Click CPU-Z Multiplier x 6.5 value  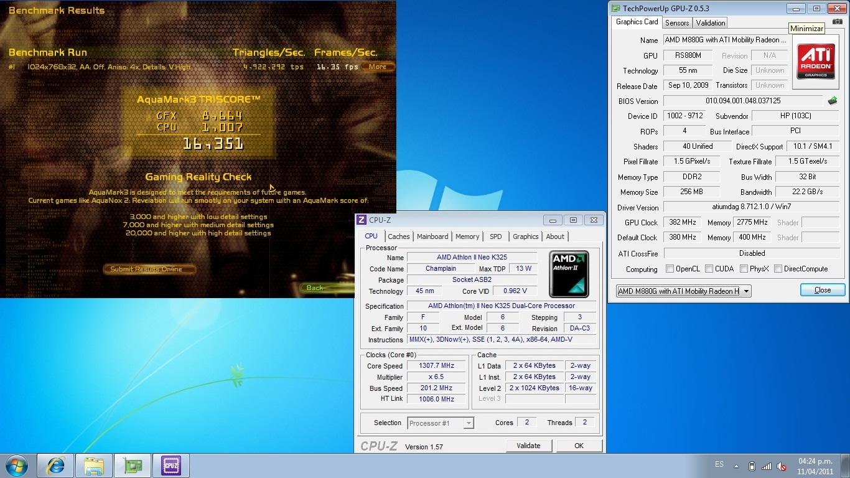click(x=437, y=377)
